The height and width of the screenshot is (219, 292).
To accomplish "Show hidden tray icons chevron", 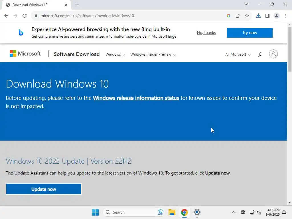I will point(234,212).
